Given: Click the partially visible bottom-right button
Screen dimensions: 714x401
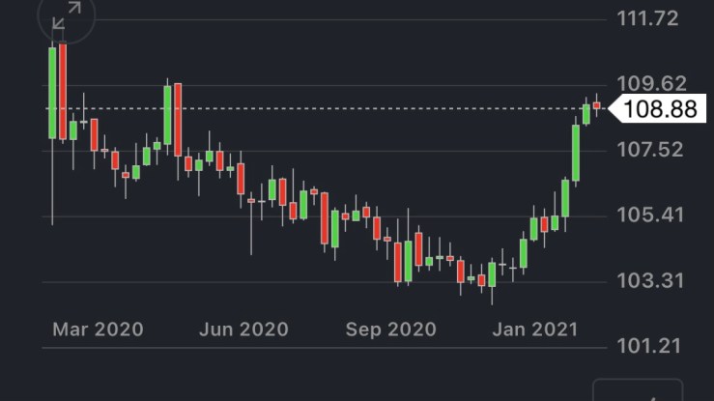Looking at the screenshot, I should pyautogui.click(x=637, y=390).
